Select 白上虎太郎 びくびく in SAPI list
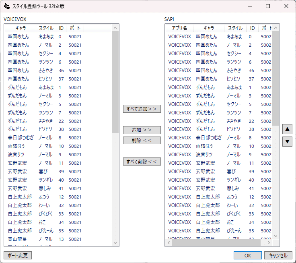The width and height of the screenshot is (296, 263). point(219,214)
